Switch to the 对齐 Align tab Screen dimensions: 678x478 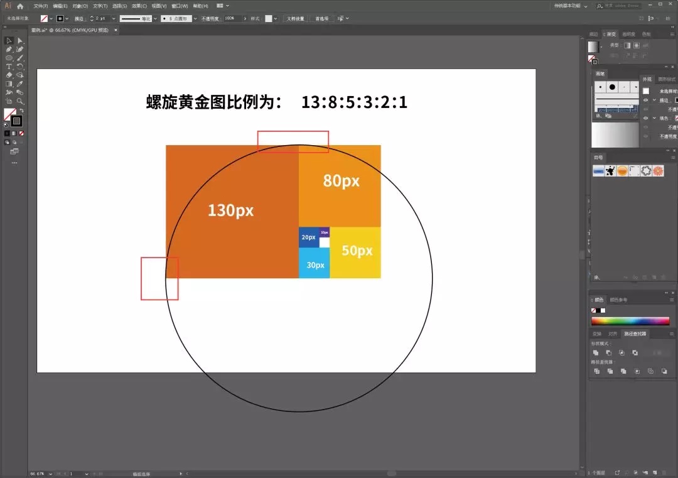pos(613,334)
